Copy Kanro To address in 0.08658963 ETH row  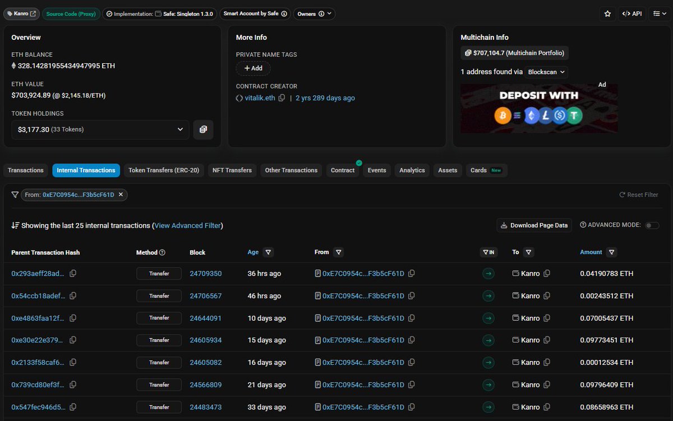point(547,407)
